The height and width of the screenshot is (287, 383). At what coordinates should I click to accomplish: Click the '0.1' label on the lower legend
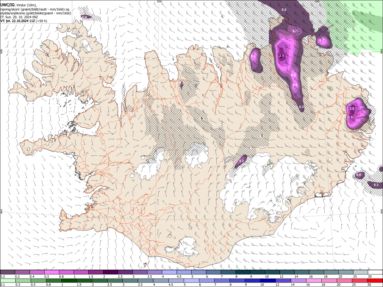2,285
